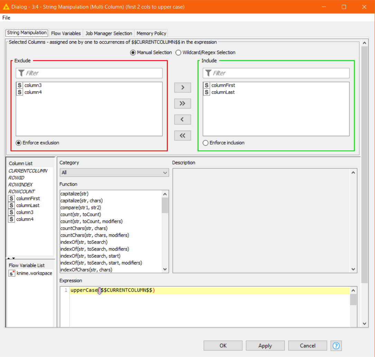375x357 pixels.
Task: Click the Exclude Filter input field
Action: point(89,73)
